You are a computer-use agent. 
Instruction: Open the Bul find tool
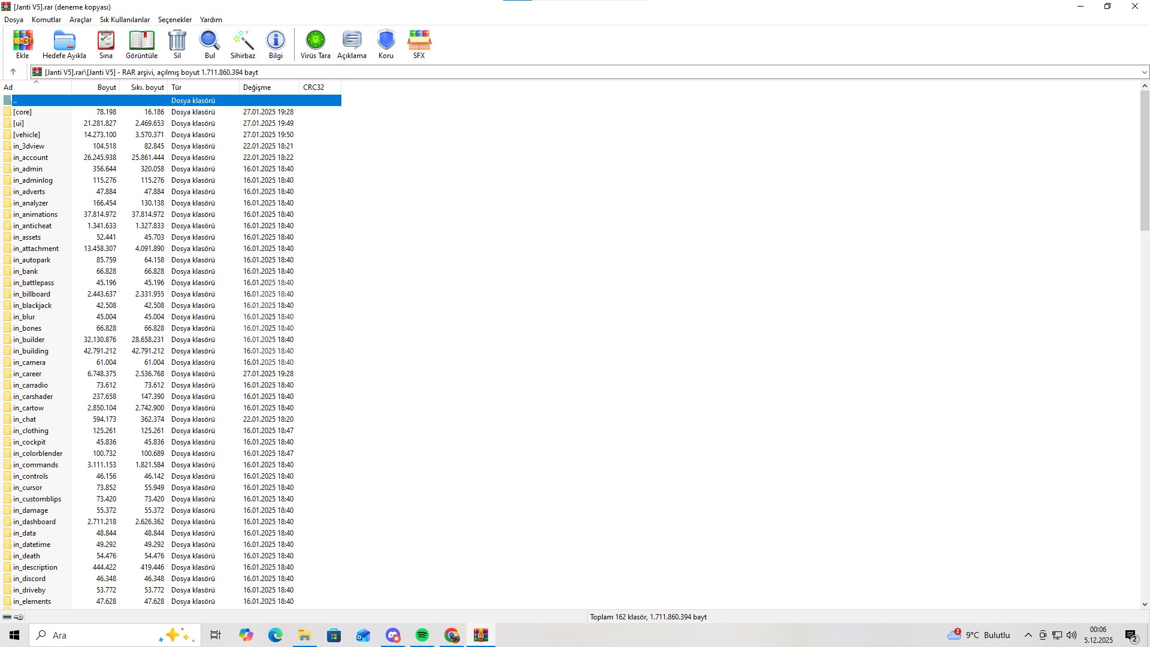210,44
